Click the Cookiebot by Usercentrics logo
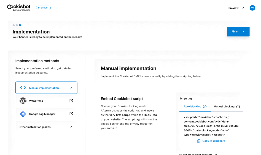The width and height of the screenshot is (261, 155). [x=19, y=8]
